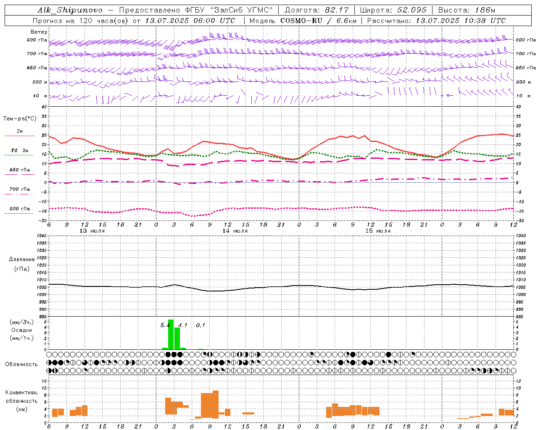Click the Ветер wind panel label
538x430 pixels.
pos(39,32)
